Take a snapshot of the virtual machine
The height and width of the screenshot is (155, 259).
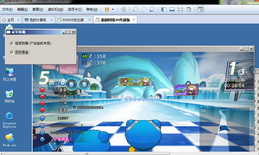[x=135, y=9]
